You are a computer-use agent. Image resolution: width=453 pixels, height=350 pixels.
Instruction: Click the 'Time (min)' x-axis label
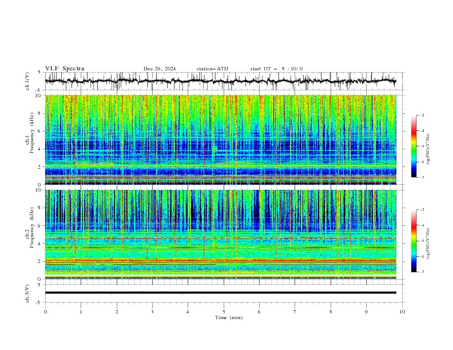229,317
